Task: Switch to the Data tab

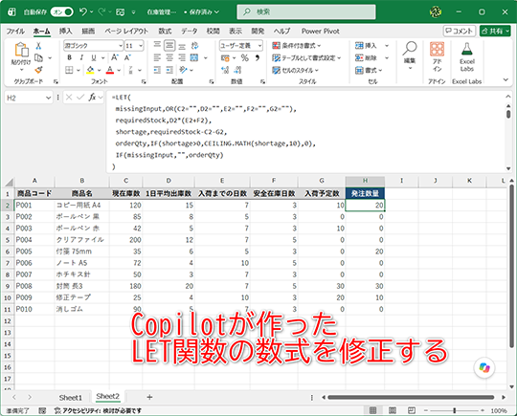Action: pos(190,32)
